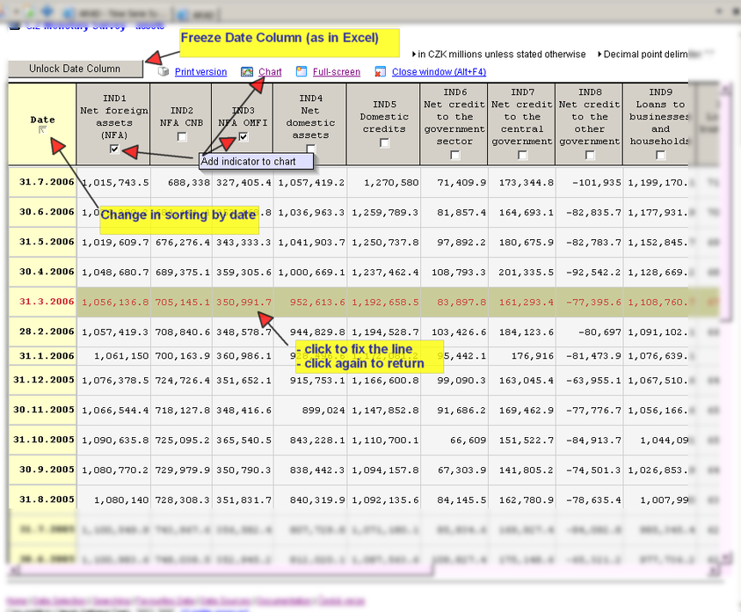
Task: Check the IND6 government sector credit checkbox
Action: (x=454, y=155)
